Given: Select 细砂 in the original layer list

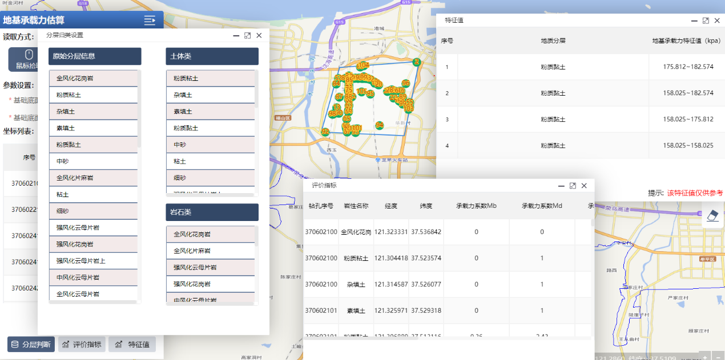Looking at the screenshot, I should [x=93, y=211].
